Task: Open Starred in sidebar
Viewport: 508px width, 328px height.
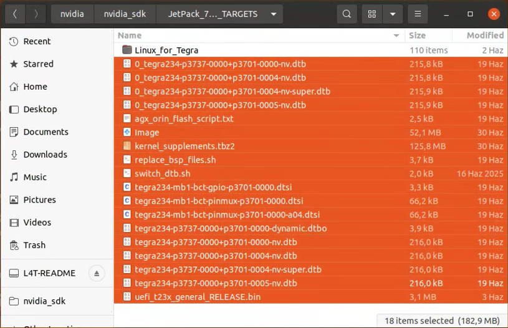Action: (x=57, y=64)
